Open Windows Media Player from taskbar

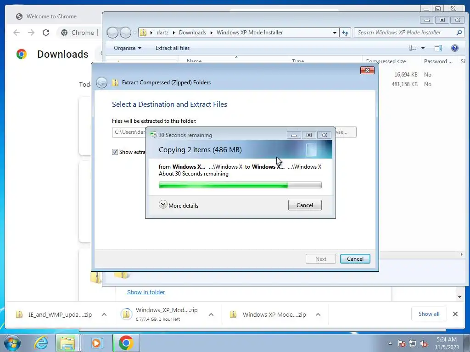tap(96, 343)
